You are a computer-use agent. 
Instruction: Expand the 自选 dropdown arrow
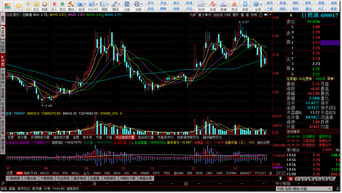pyautogui.click(x=85, y=4)
